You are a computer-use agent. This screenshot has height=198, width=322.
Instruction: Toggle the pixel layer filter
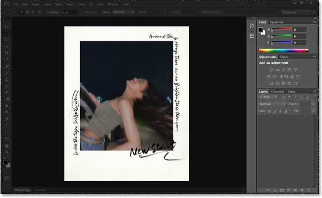(283, 97)
